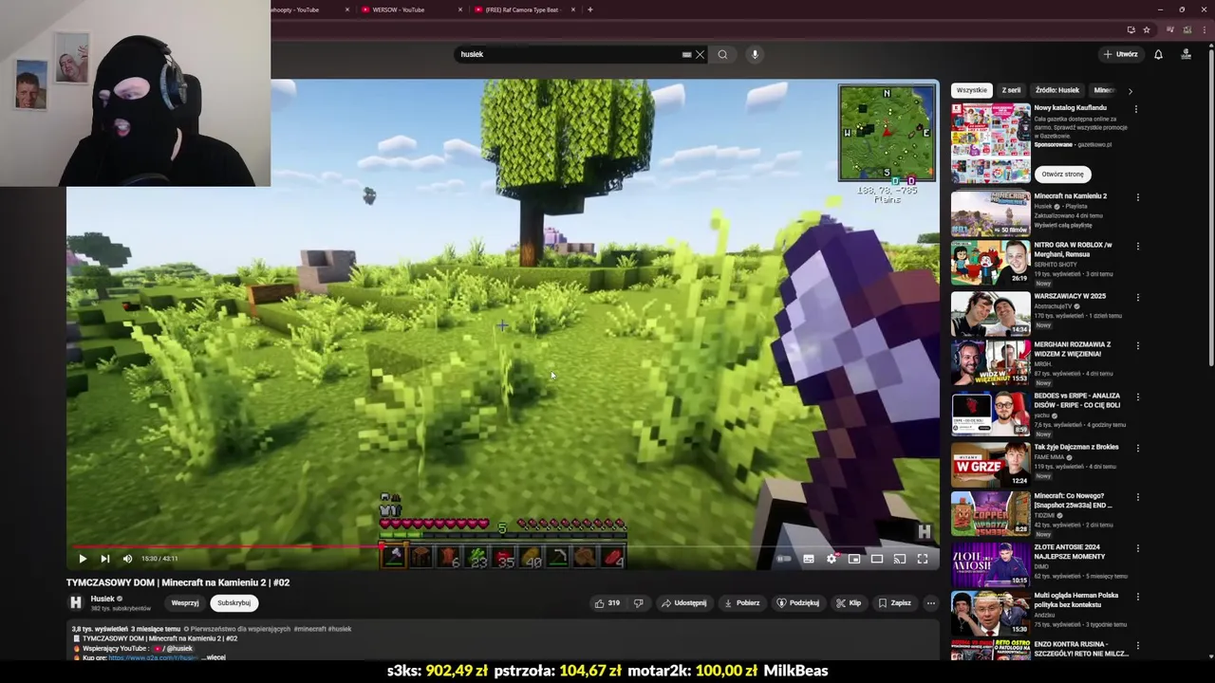Open options for NITRO GRA W ROBLOX

point(1137,247)
